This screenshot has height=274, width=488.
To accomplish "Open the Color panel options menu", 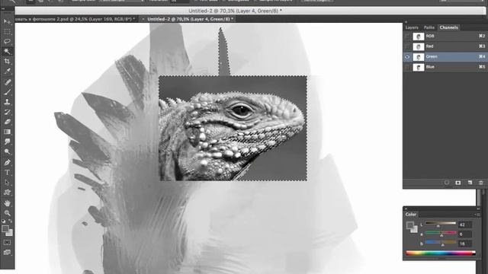I will [478, 215].
